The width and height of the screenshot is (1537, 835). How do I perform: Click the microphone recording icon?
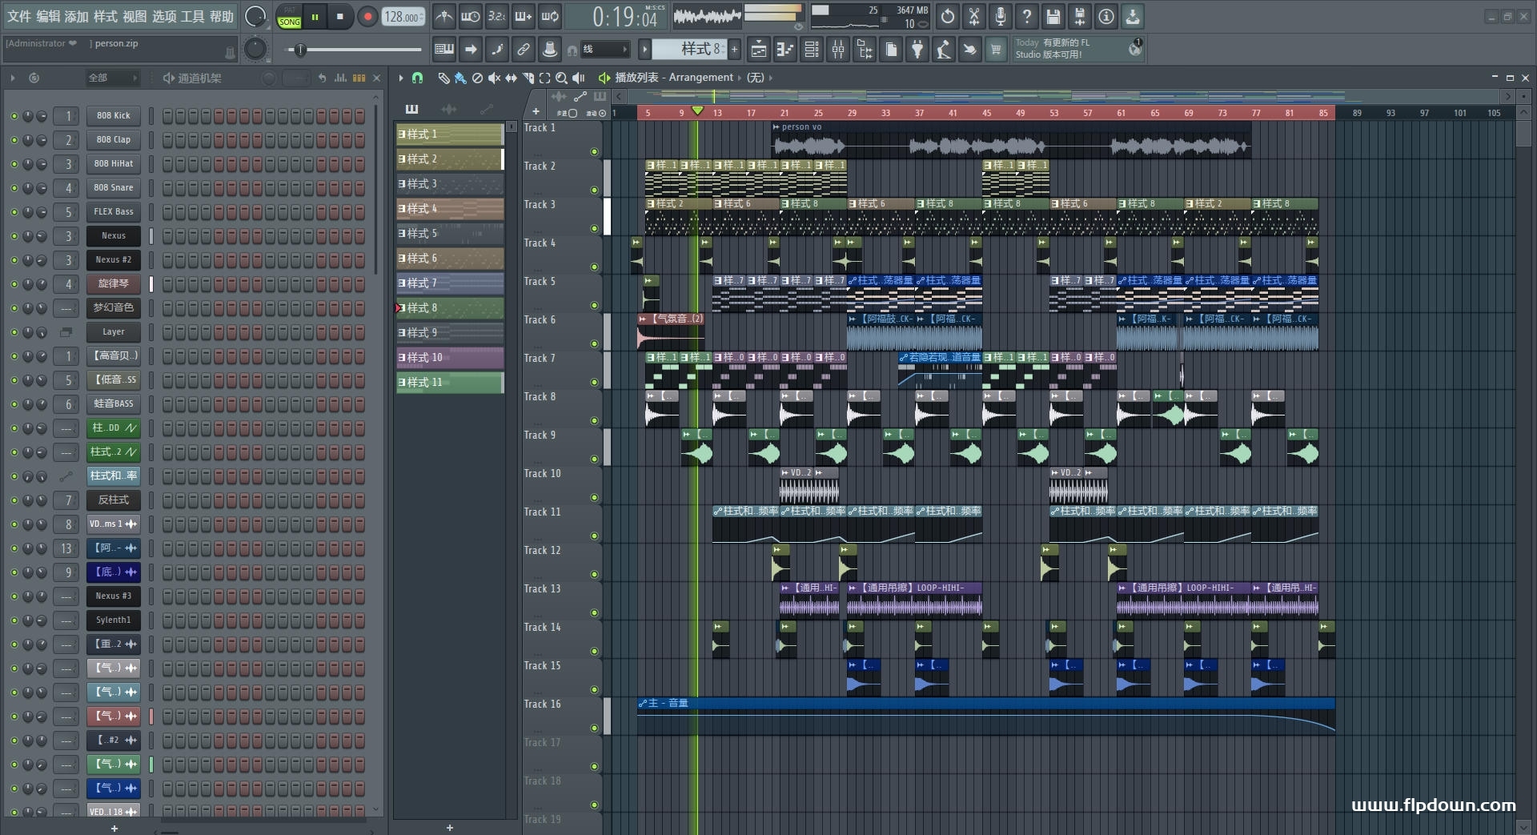[1000, 17]
